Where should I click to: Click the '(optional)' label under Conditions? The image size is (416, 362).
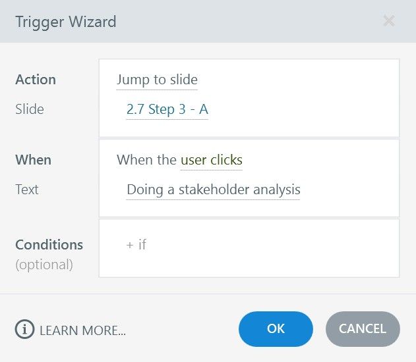44,265
